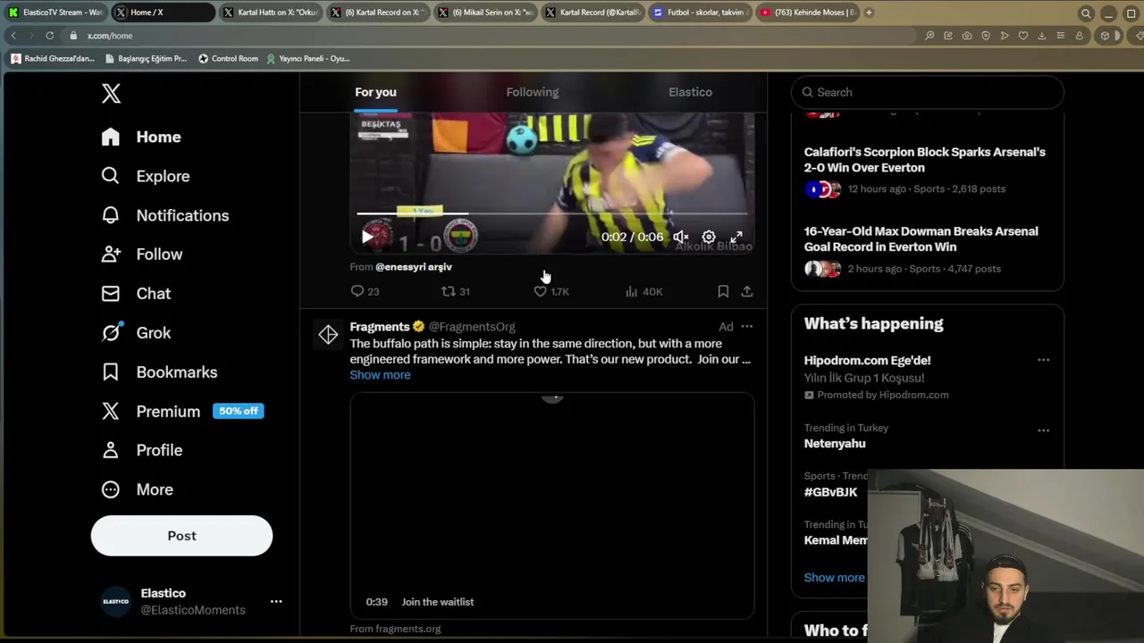Image resolution: width=1144 pixels, height=643 pixels.
Task: Switch to Kartal Hattı on X tab
Action: 270,13
